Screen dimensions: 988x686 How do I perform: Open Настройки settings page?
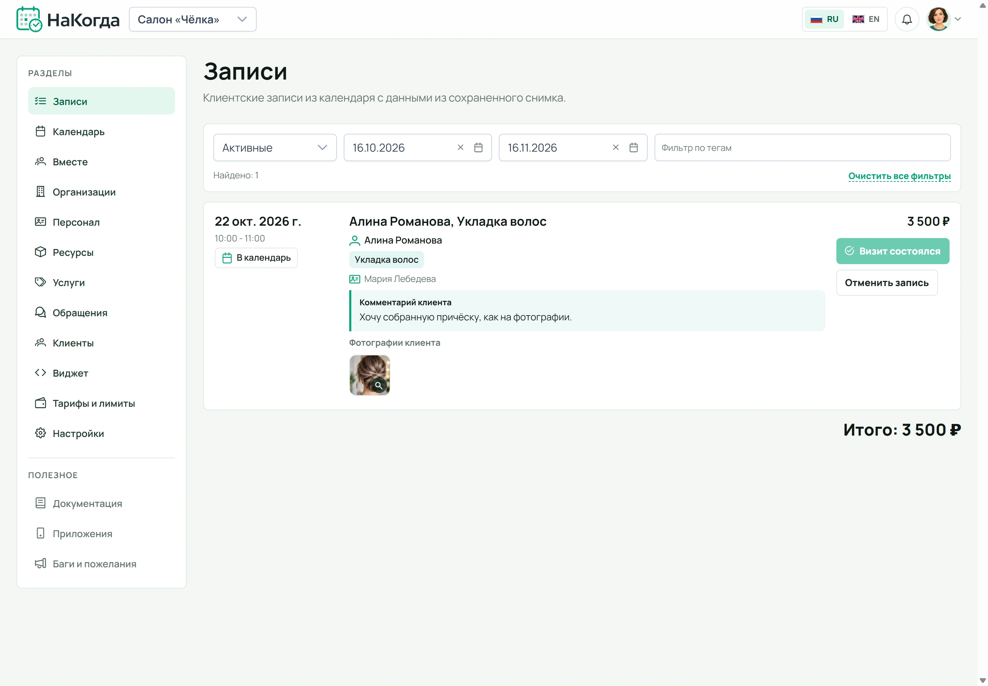pos(102,433)
